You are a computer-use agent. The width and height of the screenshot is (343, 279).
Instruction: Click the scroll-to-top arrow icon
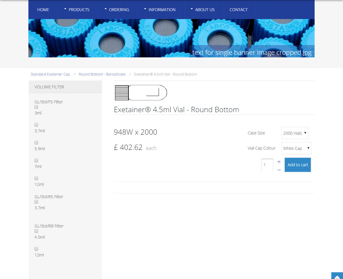[337, 276]
